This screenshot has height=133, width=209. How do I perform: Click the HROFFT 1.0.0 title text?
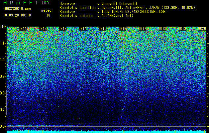[26, 3]
